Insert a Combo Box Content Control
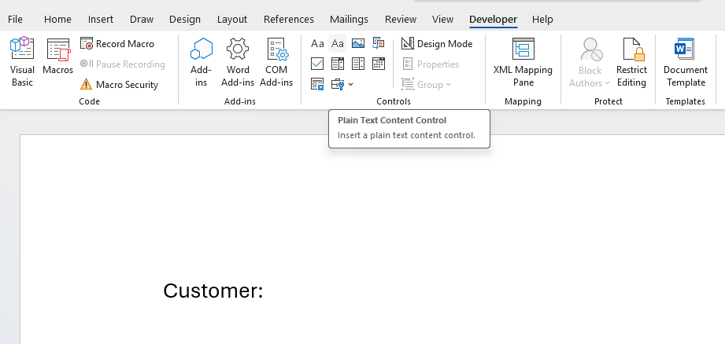Viewport: 725px width, 344px height. [x=338, y=64]
